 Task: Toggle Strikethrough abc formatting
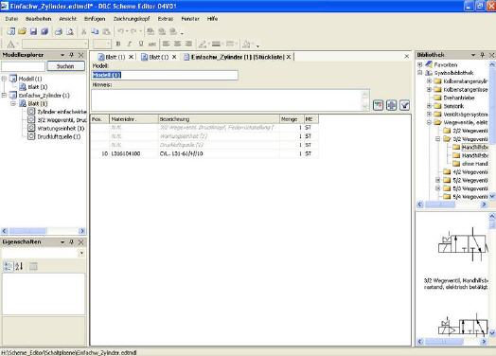coord(152,44)
